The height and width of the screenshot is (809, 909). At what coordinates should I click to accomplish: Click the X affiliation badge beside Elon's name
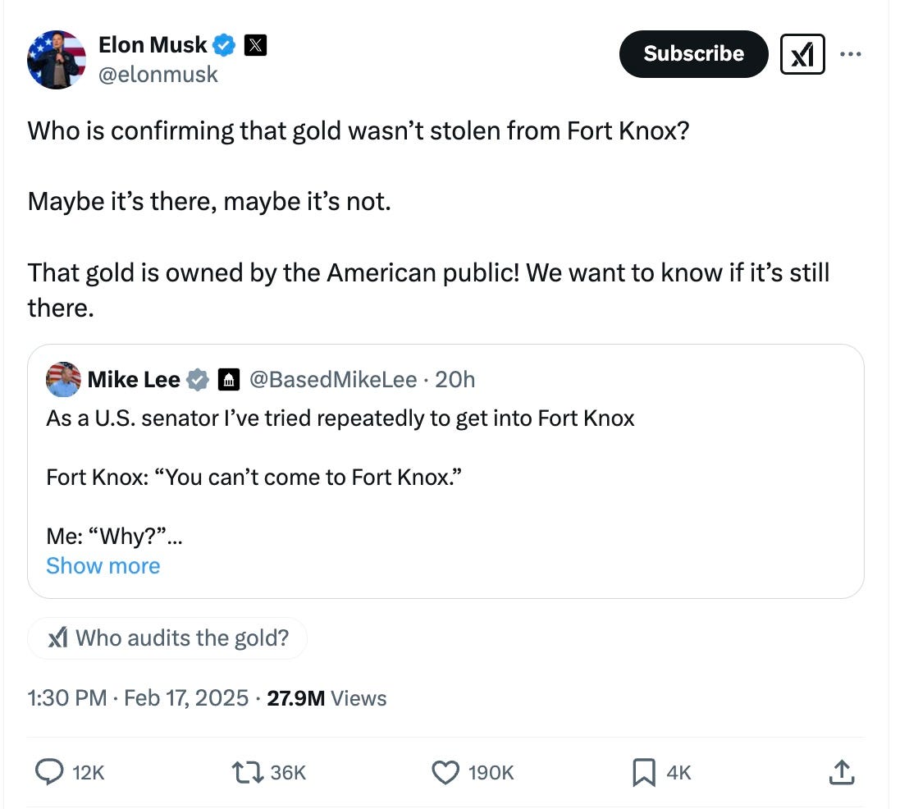click(x=255, y=45)
